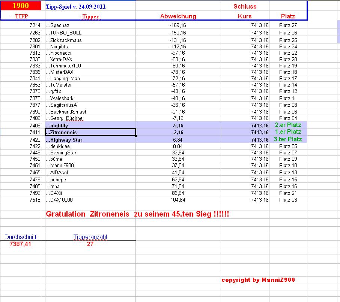340x302 pixels.
Task: Click the ...Hanging_Man cell
Action: click(90, 78)
